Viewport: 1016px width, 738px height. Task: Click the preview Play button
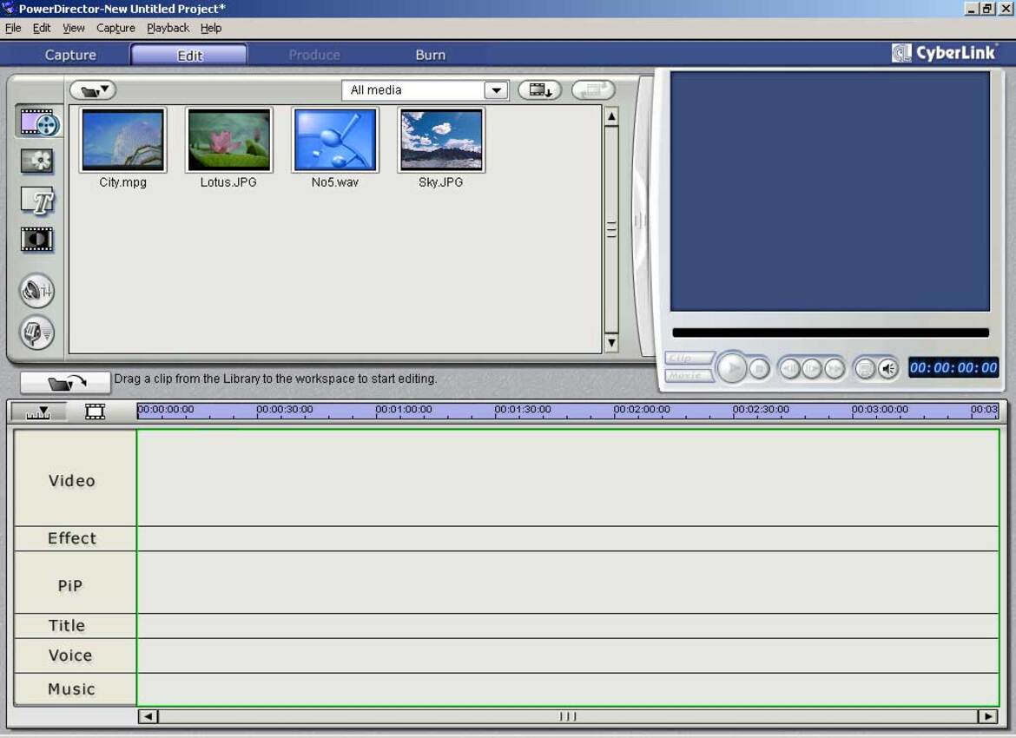[x=731, y=368]
